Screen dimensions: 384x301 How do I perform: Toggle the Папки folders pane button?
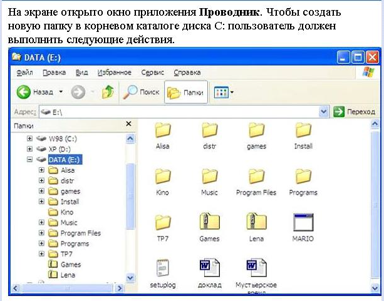coord(185,93)
